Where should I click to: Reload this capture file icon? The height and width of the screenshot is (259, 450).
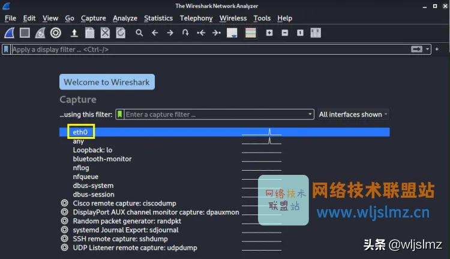coord(121,33)
